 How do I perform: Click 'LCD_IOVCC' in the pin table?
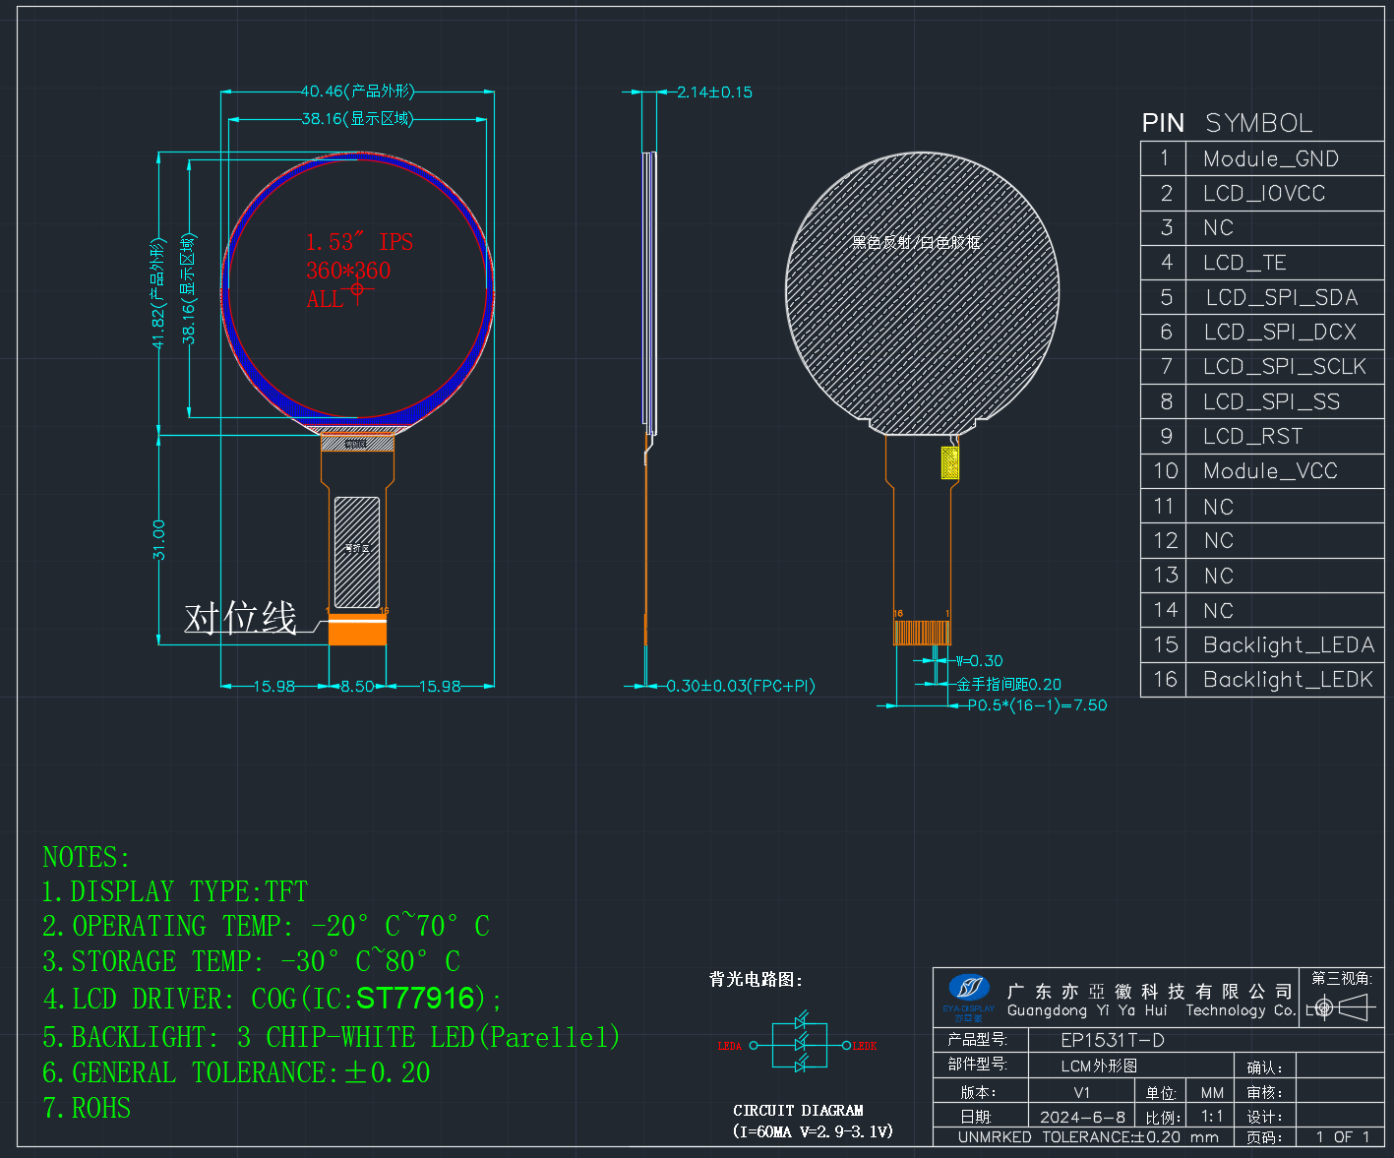[x=1264, y=194]
